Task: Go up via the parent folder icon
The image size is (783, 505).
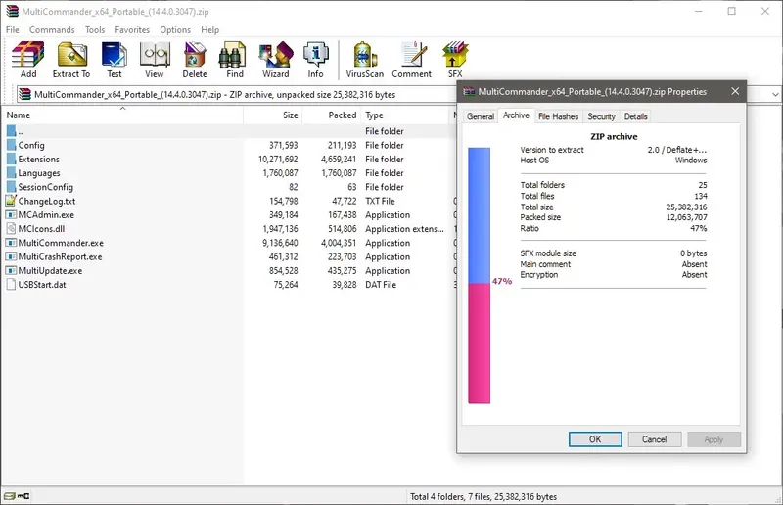Action: (11, 131)
